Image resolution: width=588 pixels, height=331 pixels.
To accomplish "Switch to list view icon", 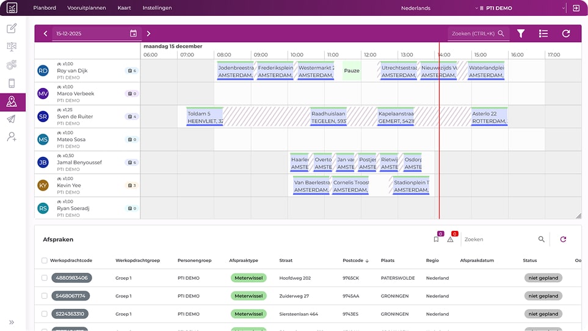I will [x=543, y=34].
